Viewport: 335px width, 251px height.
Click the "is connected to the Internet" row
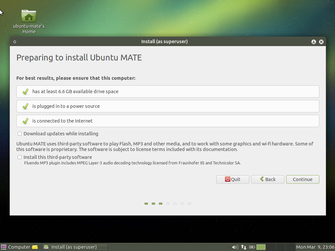[168, 121]
